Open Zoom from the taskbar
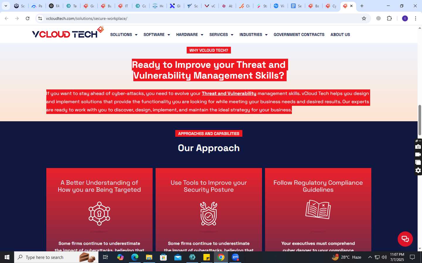The width and height of the screenshot is (422, 263). coord(235,257)
